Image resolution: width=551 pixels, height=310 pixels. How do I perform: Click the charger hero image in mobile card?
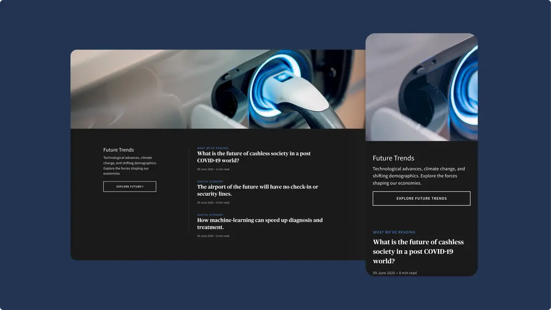[x=422, y=87]
